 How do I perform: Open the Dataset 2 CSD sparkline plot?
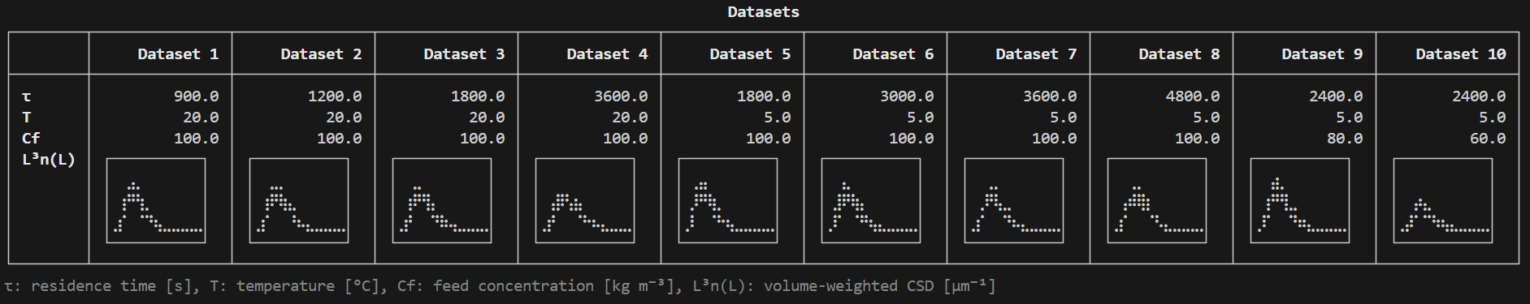click(299, 200)
